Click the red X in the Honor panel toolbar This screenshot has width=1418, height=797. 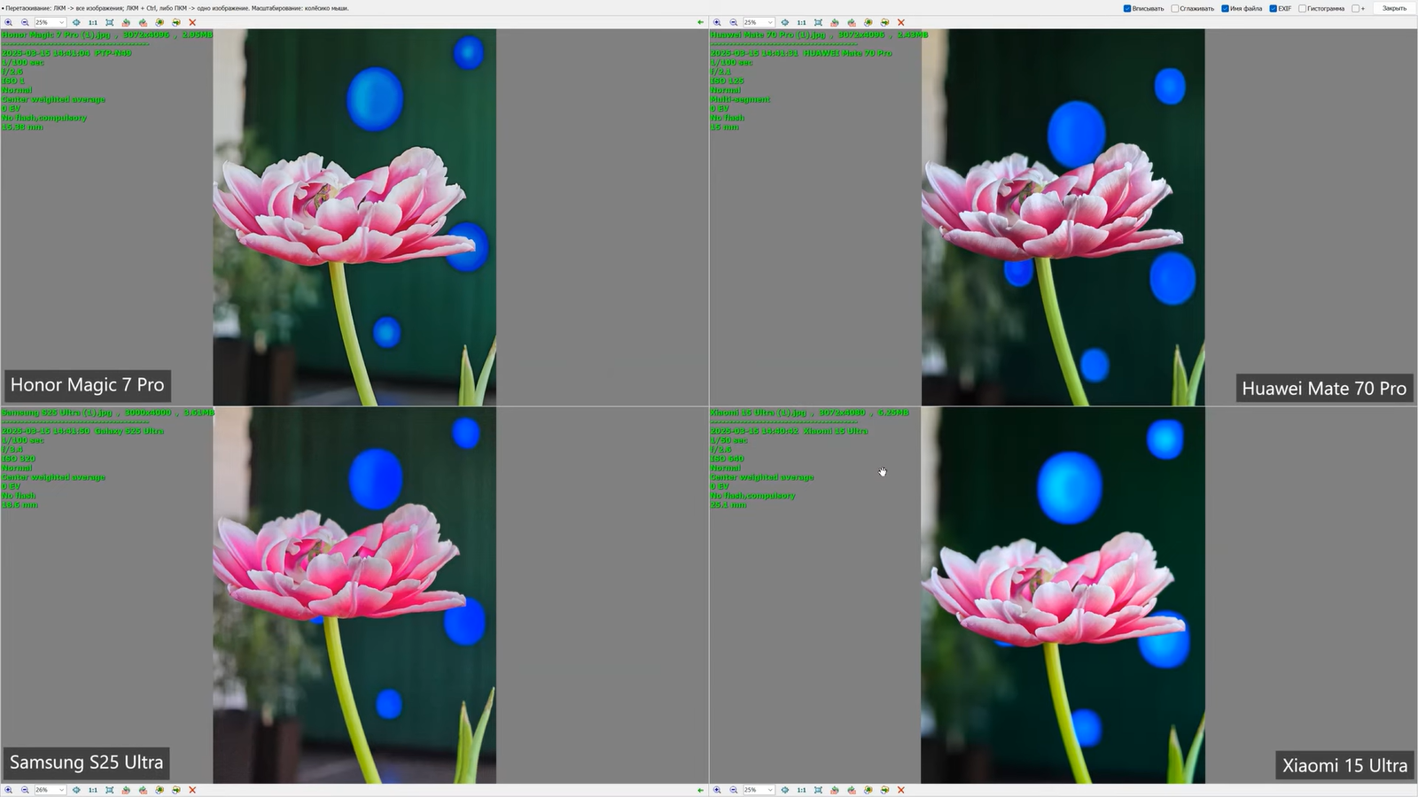(192, 22)
